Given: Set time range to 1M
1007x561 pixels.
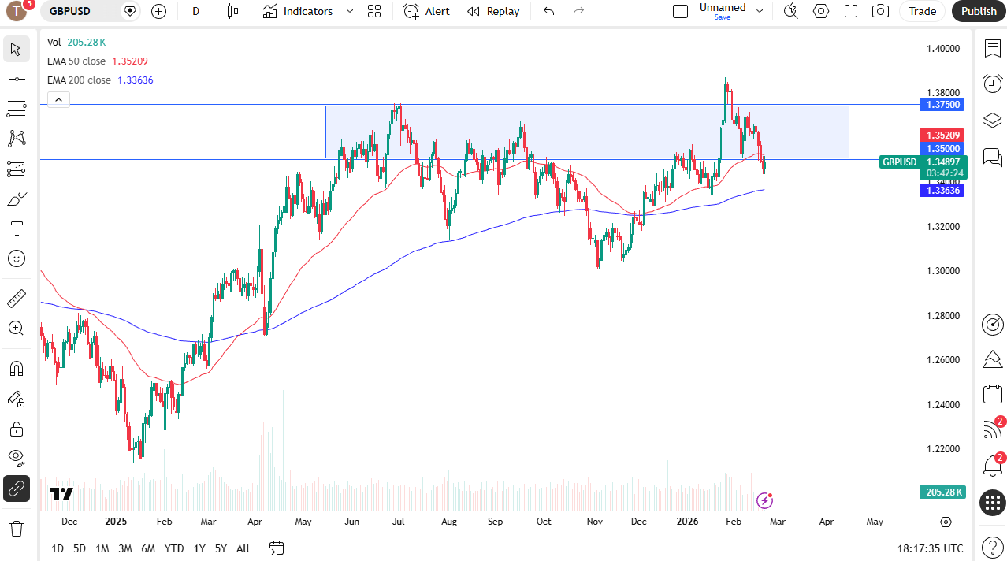Looking at the screenshot, I should point(102,548).
